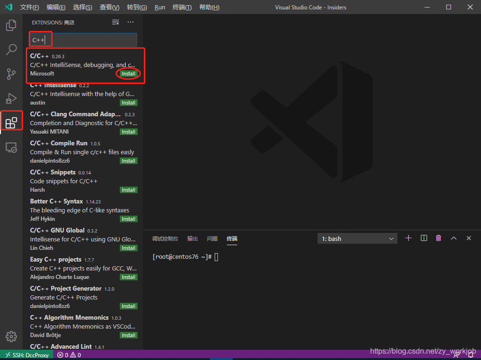Select the Easy C++ projects title
The width and height of the screenshot is (481, 360).
click(x=55, y=260)
